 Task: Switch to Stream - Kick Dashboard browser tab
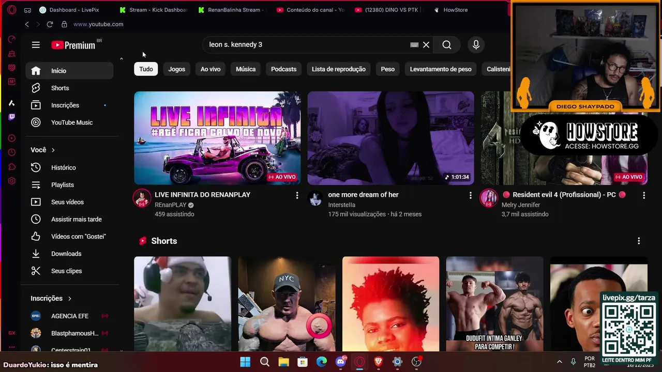point(154,10)
